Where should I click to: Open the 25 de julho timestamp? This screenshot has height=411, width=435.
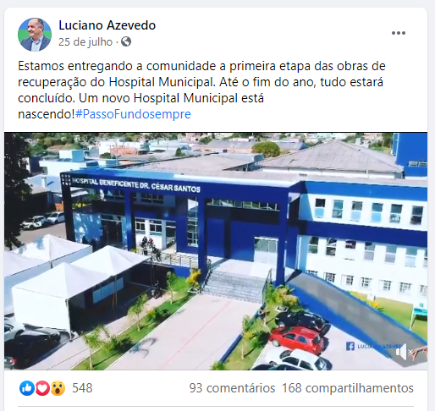[85, 42]
